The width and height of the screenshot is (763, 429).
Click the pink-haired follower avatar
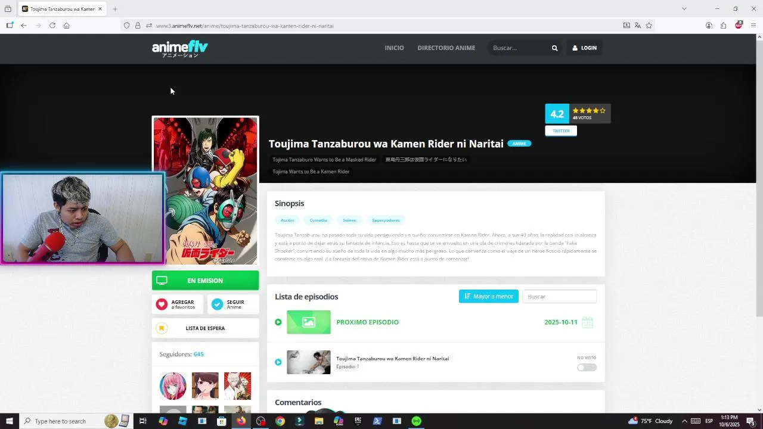(173, 386)
